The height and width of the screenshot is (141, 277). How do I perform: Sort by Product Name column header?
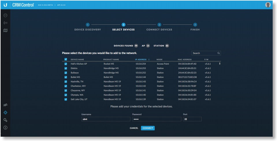click(x=111, y=59)
